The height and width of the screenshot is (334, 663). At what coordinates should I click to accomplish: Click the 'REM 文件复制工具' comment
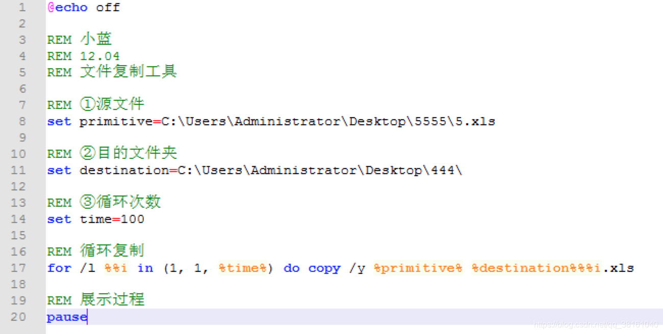tap(112, 72)
